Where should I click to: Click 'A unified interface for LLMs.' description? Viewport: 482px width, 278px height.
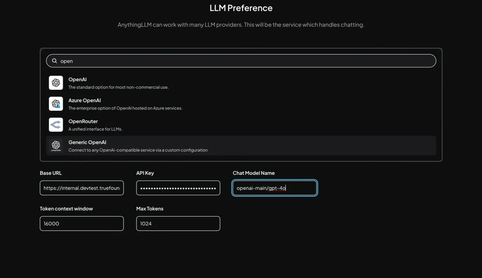pyautogui.click(x=95, y=129)
